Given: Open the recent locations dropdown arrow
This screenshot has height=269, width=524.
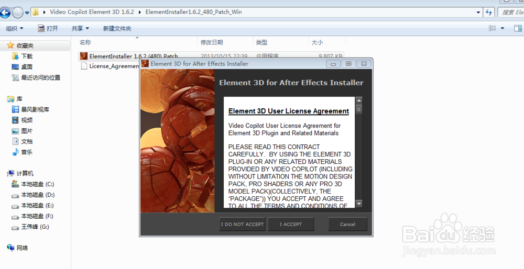Looking at the screenshot, I should tap(27, 13).
